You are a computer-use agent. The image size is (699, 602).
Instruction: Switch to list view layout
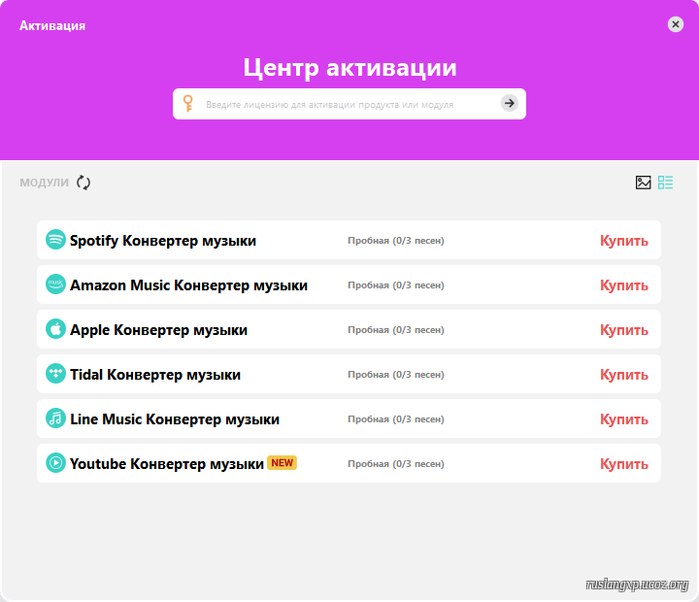click(x=666, y=183)
